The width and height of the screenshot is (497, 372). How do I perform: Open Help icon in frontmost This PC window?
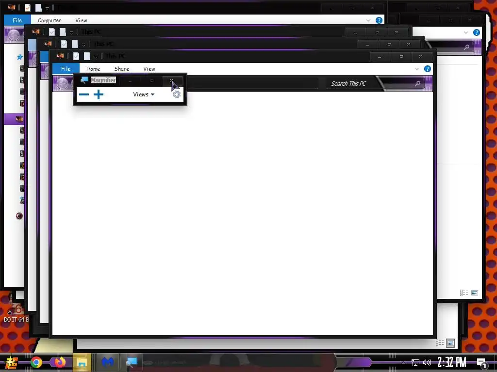pyautogui.click(x=428, y=69)
